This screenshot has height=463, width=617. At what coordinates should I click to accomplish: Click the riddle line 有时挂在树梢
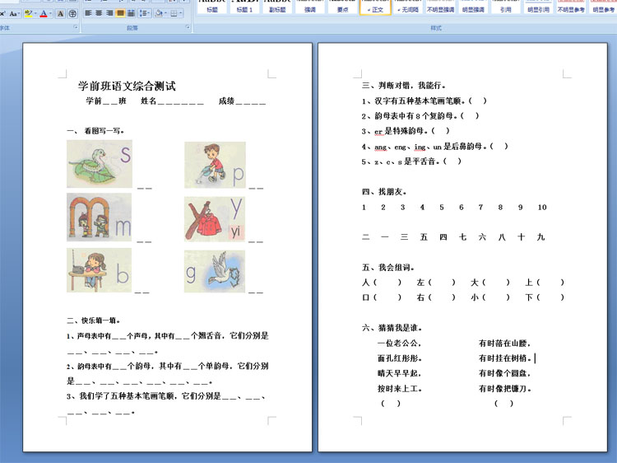pyautogui.click(x=505, y=358)
